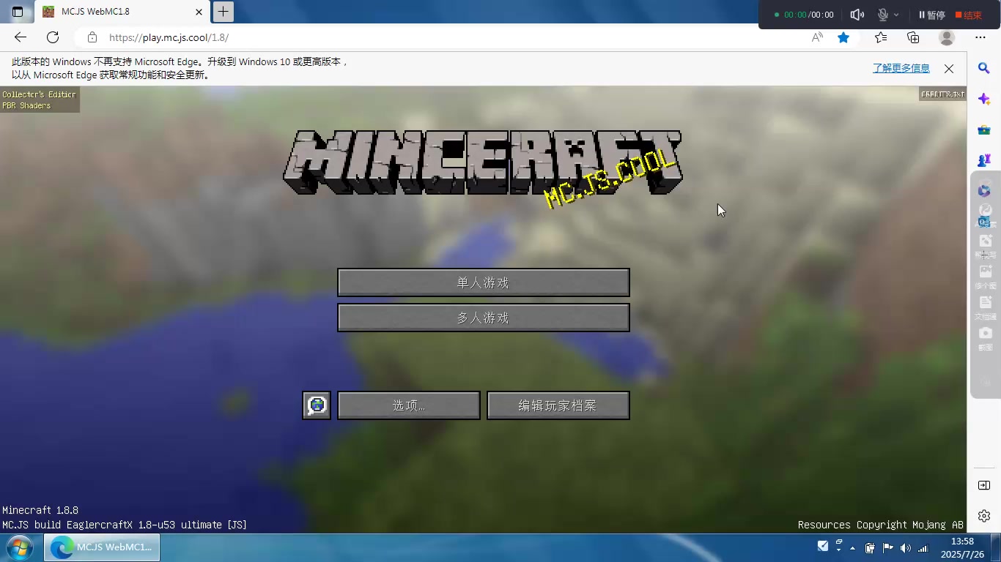Go back with browser back arrow
The image size is (1001, 562).
(x=21, y=37)
